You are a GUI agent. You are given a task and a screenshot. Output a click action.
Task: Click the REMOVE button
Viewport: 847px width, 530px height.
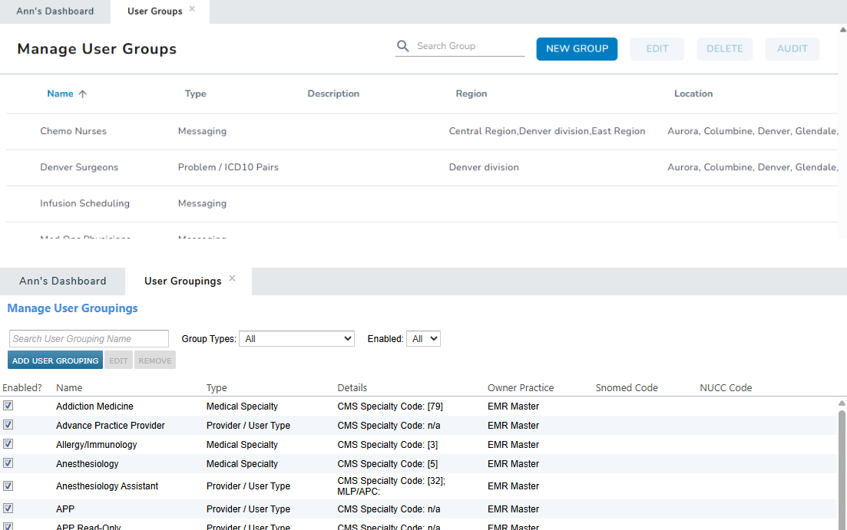pos(154,360)
